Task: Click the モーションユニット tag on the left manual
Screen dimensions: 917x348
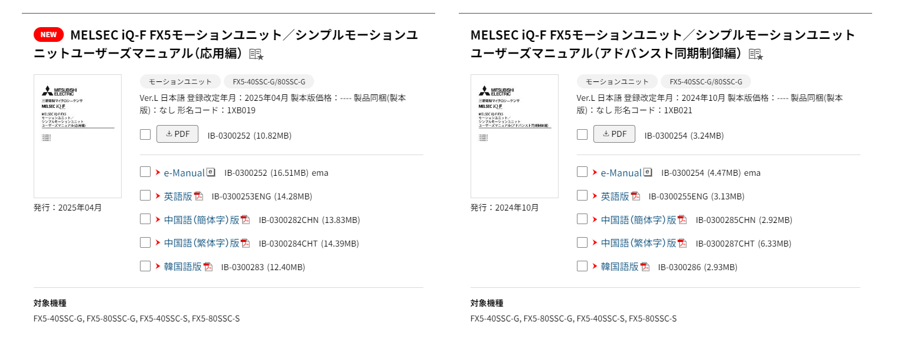Action: tap(180, 81)
